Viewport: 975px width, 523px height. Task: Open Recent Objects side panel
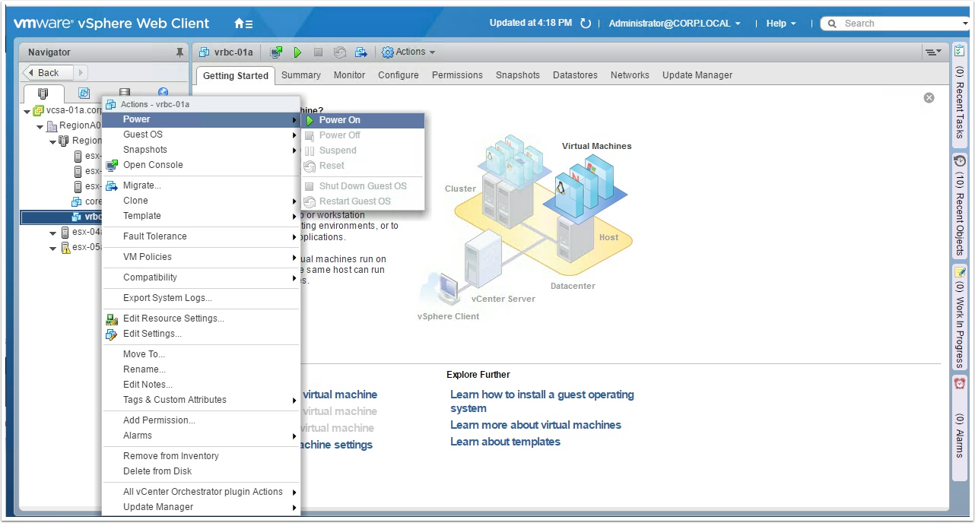point(960,206)
